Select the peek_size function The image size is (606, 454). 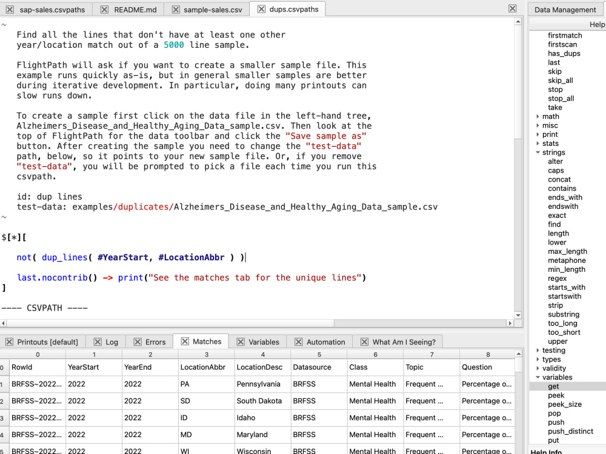tap(564, 404)
